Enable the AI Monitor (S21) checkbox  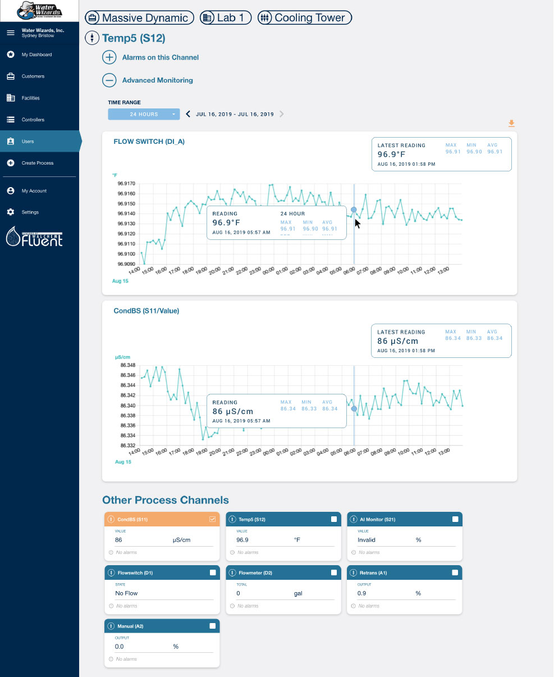455,519
